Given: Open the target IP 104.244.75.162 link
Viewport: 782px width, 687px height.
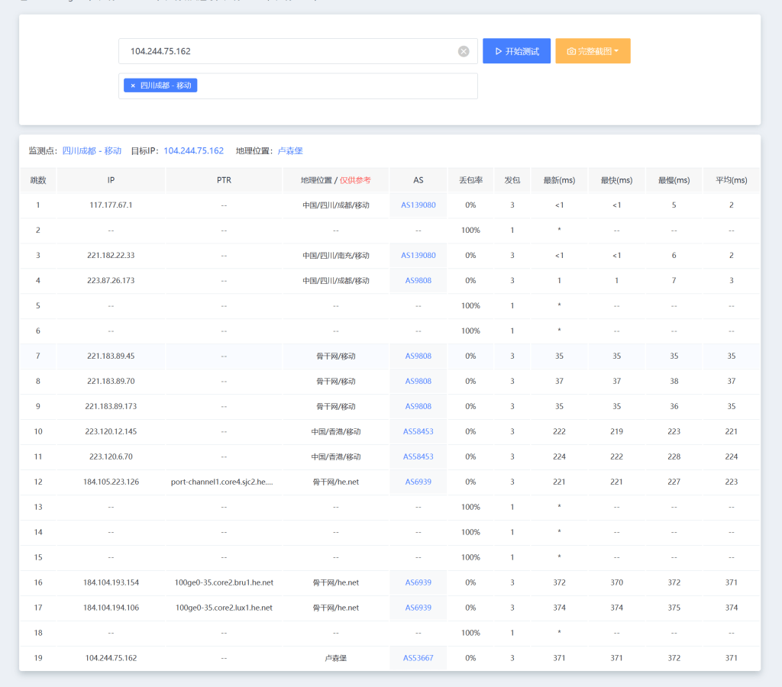Looking at the screenshot, I should [x=193, y=150].
